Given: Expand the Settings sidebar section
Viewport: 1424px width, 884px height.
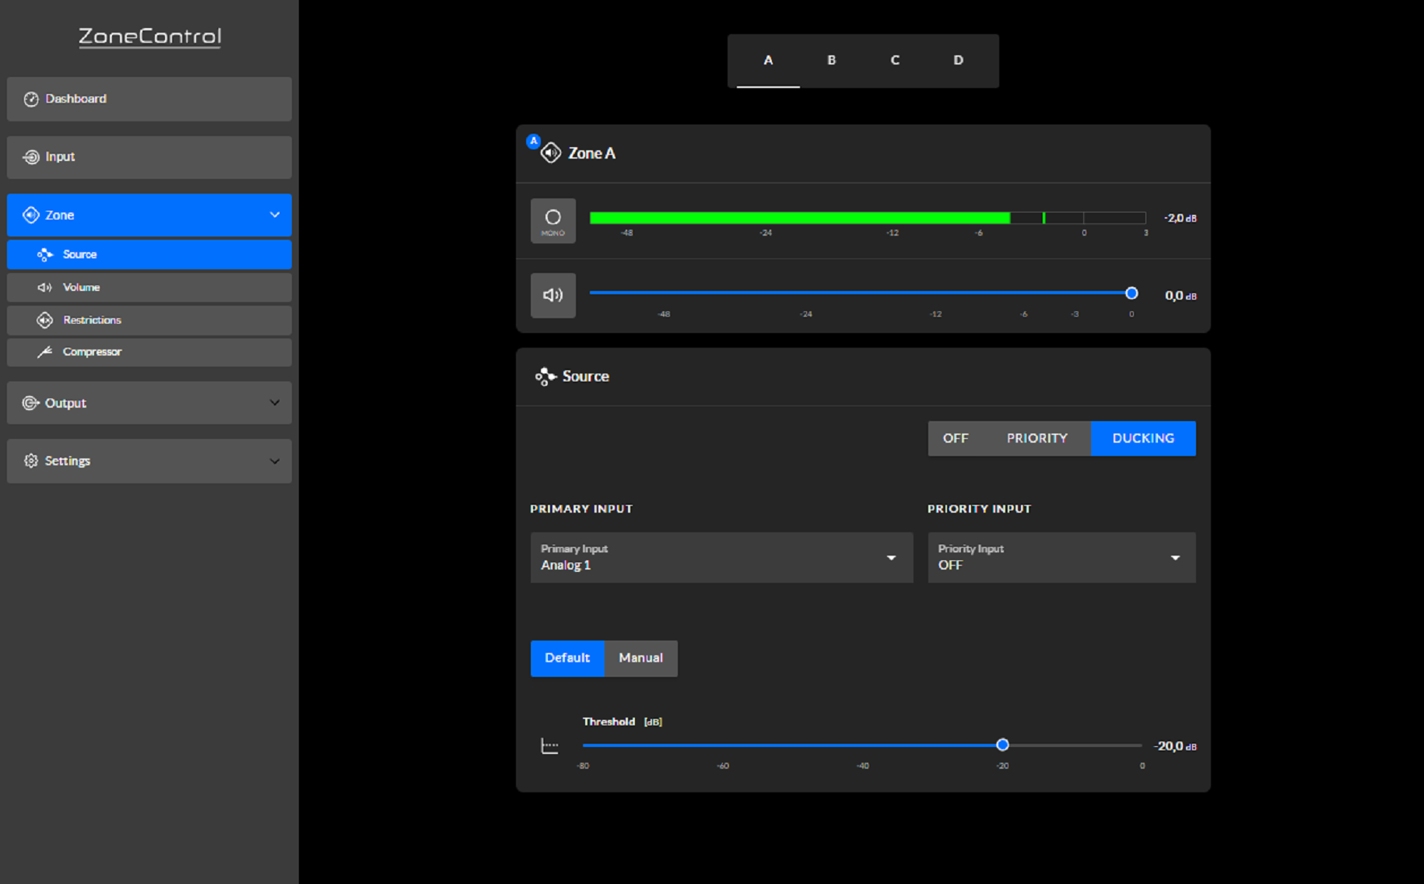Looking at the screenshot, I should coord(149,461).
